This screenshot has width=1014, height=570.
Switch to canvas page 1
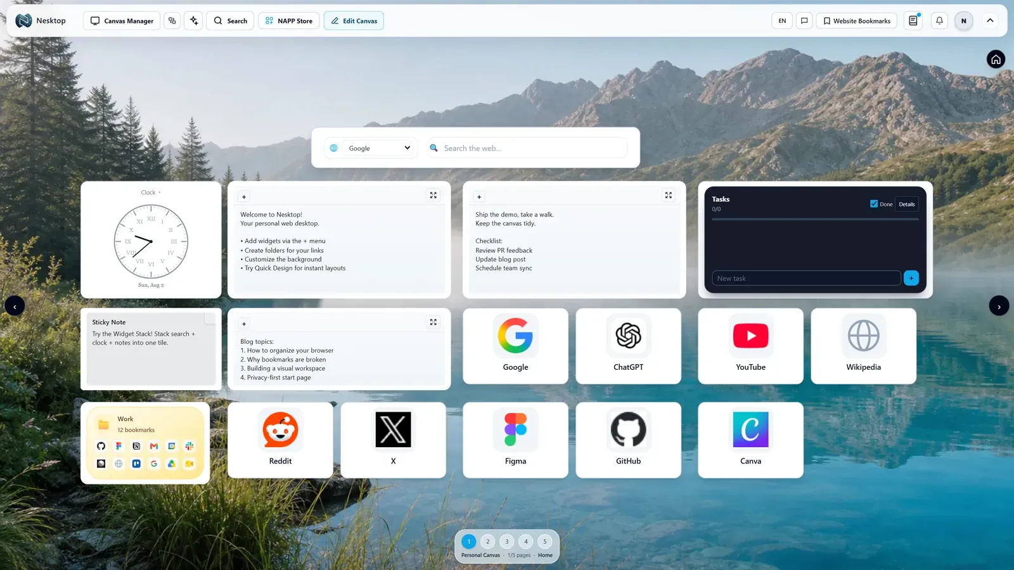pos(469,541)
